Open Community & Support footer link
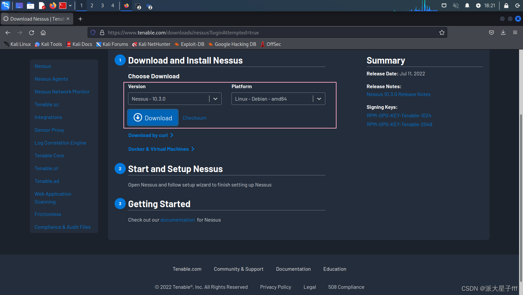The height and width of the screenshot is (295, 523). click(x=239, y=269)
